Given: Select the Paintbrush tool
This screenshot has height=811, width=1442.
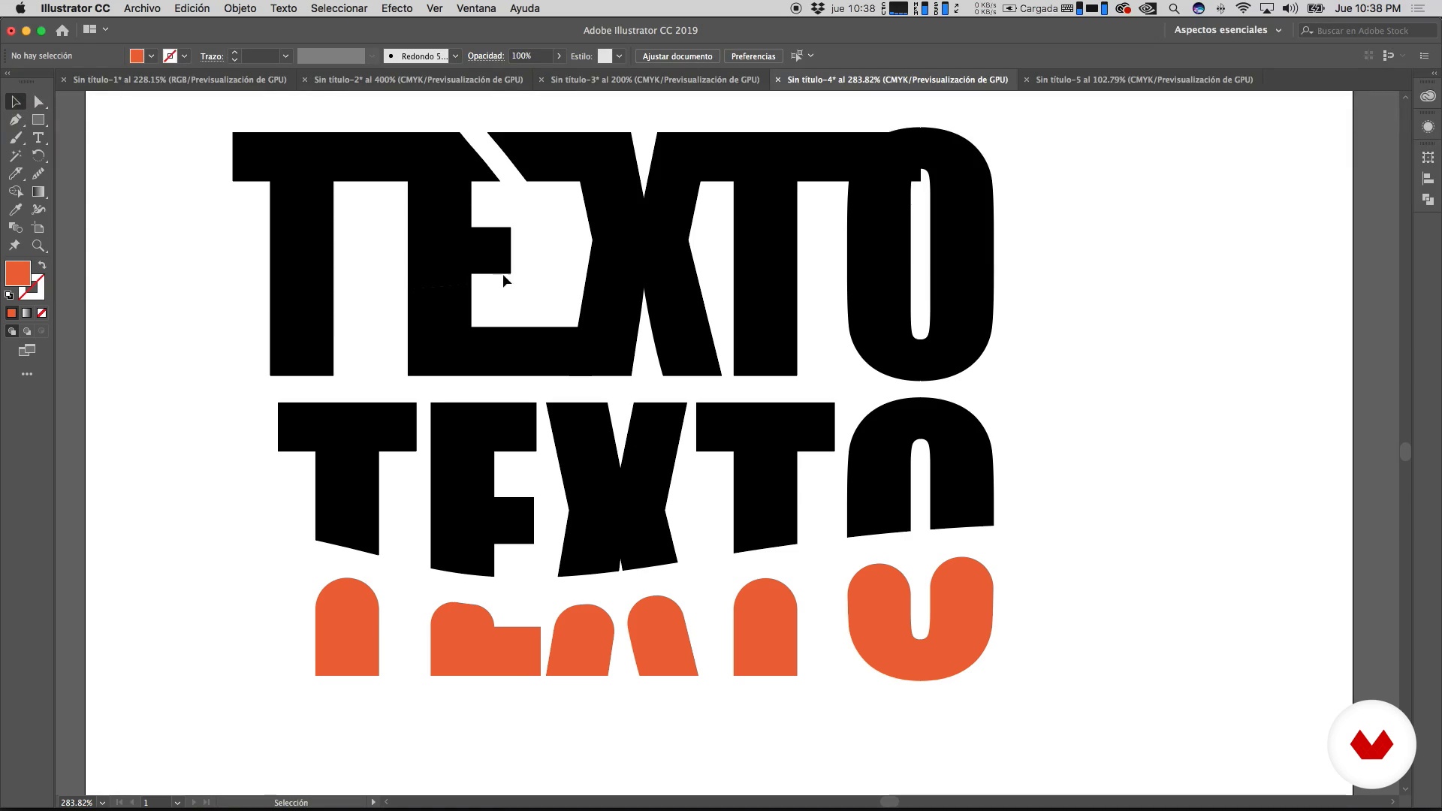Looking at the screenshot, I should [15, 138].
